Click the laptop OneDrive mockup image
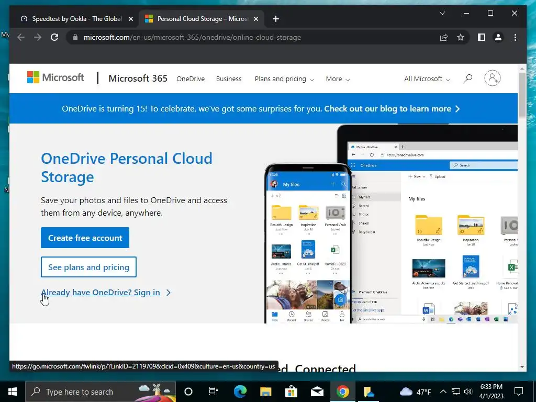This screenshot has width=536, height=402. point(434,224)
